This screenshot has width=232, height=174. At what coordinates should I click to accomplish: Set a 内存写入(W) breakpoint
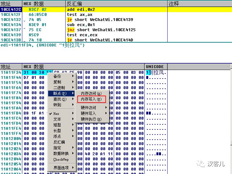click(x=91, y=99)
